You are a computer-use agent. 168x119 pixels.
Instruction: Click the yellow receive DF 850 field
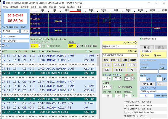34,46
